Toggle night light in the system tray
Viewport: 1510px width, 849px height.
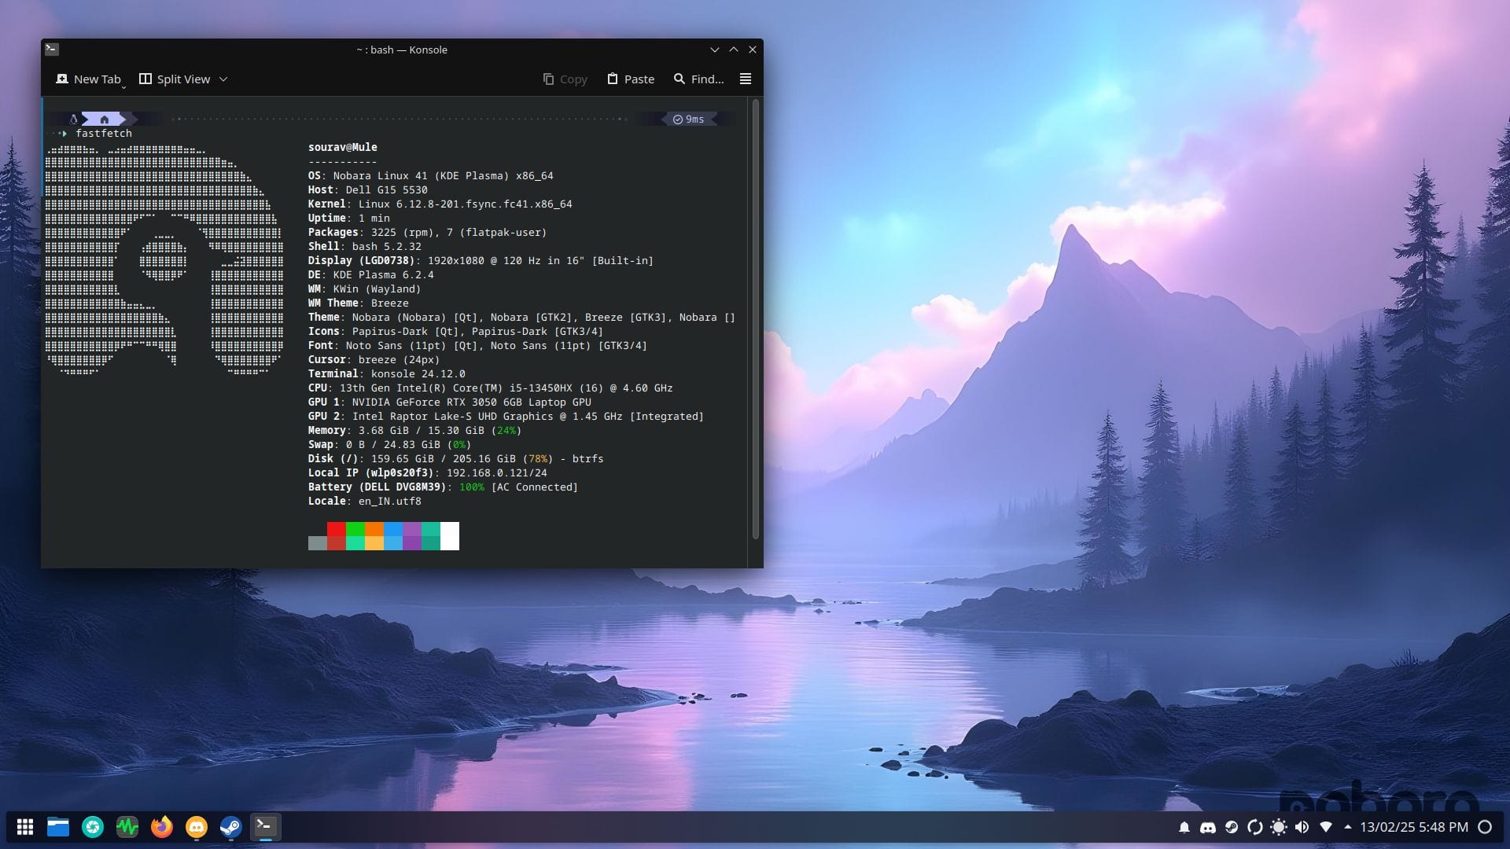point(1278,827)
